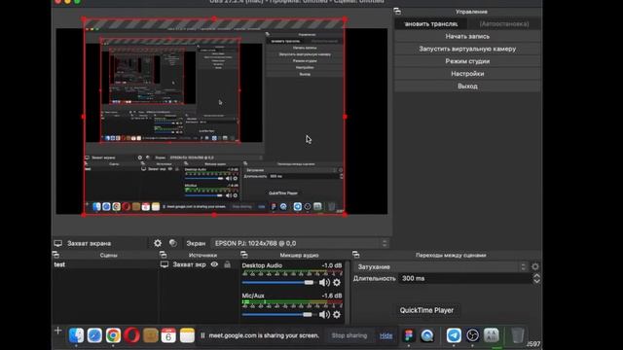Click the preview canvas screen capture
The width and height of the screenshot is (623, 350).
pyautogui.click(x=214, y=117)
